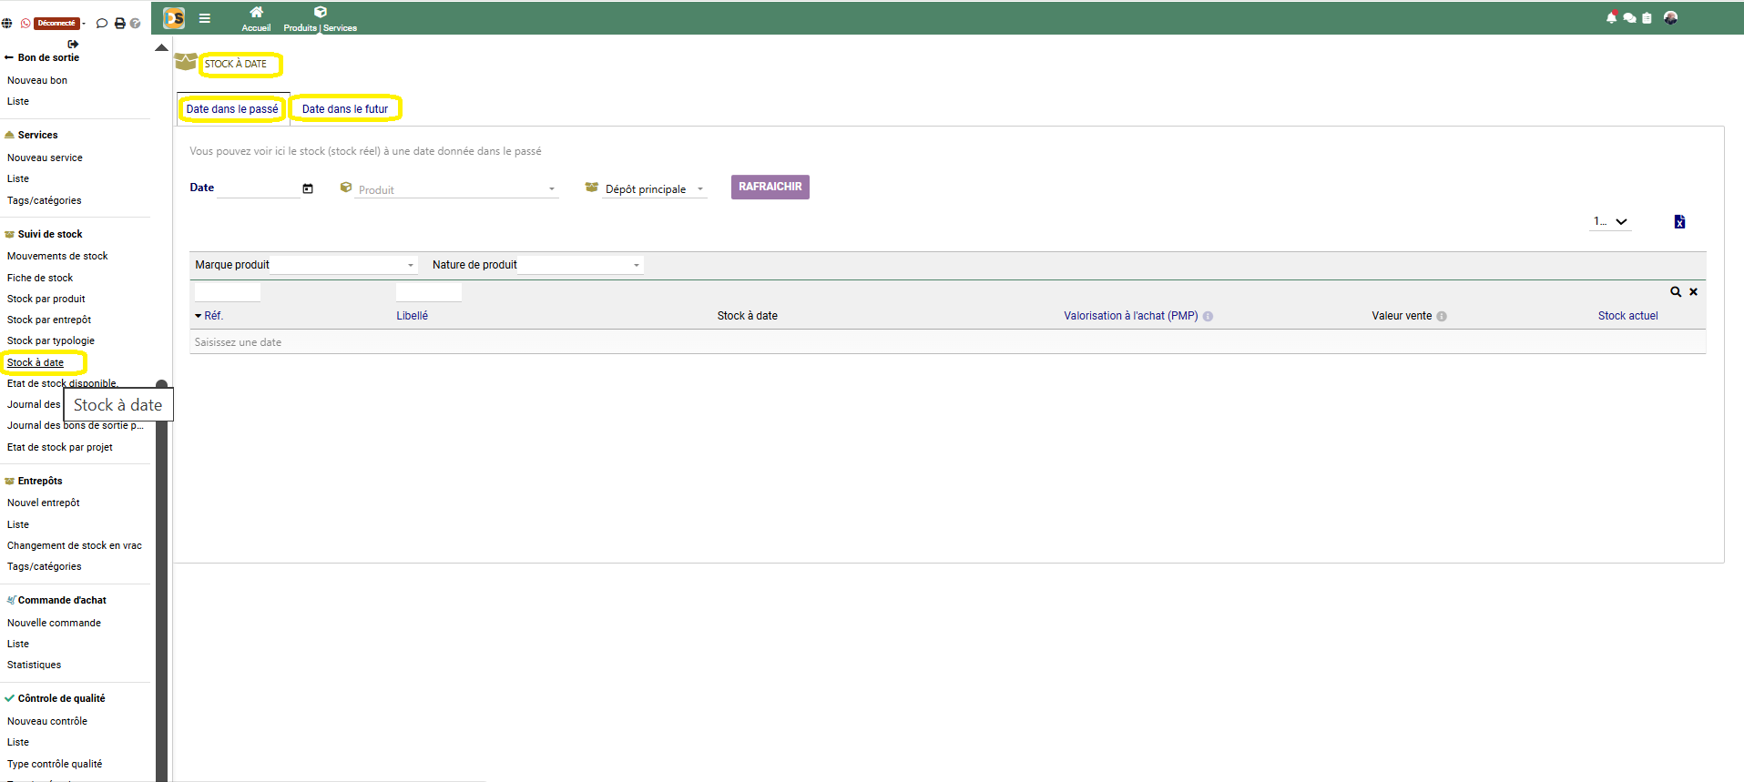
Task: Switch to the Date dans le futur tab
Action: [345, 109]
